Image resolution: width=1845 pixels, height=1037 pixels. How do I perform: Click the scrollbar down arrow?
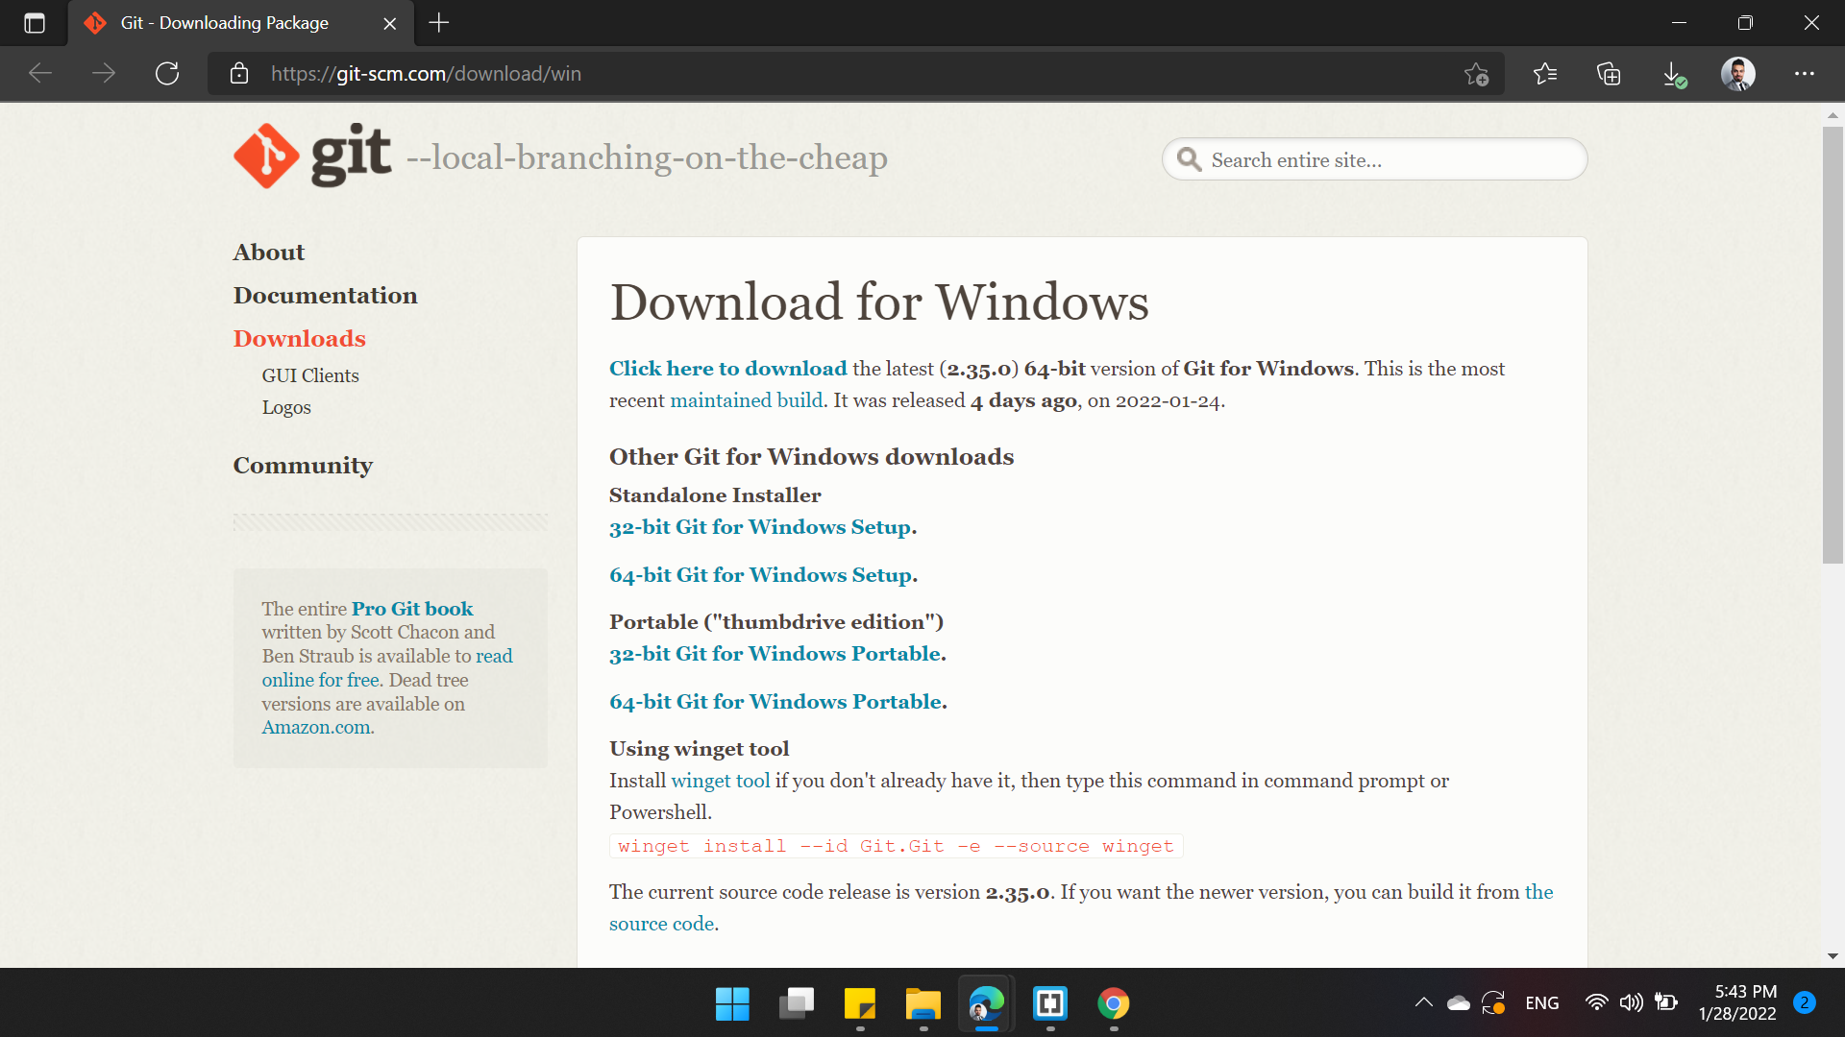click(x=1833, y=956)
